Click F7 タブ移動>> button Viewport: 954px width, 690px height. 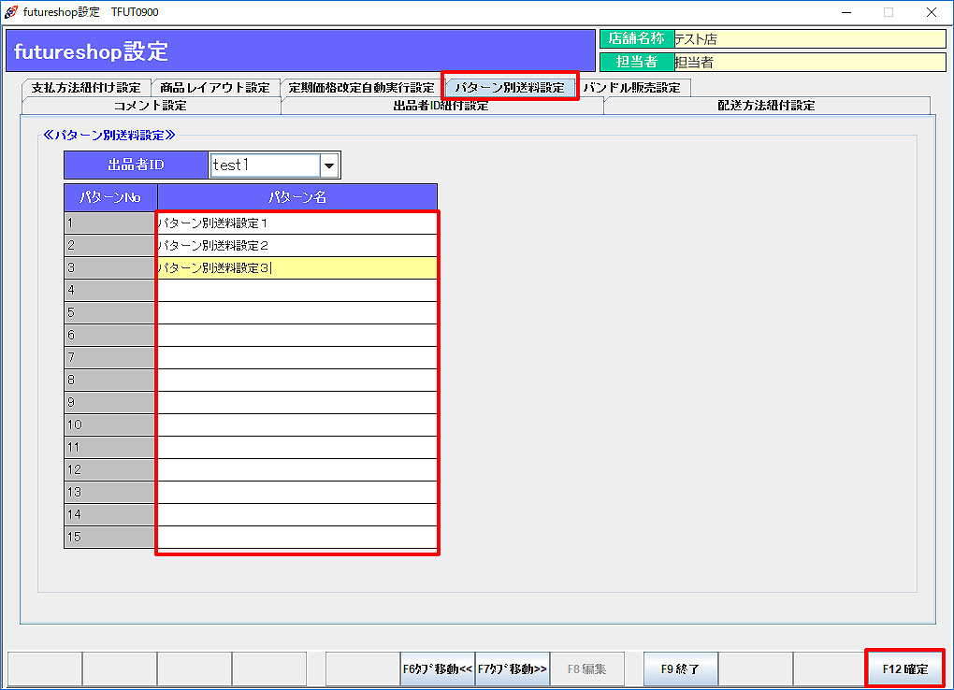coord(512,668)
